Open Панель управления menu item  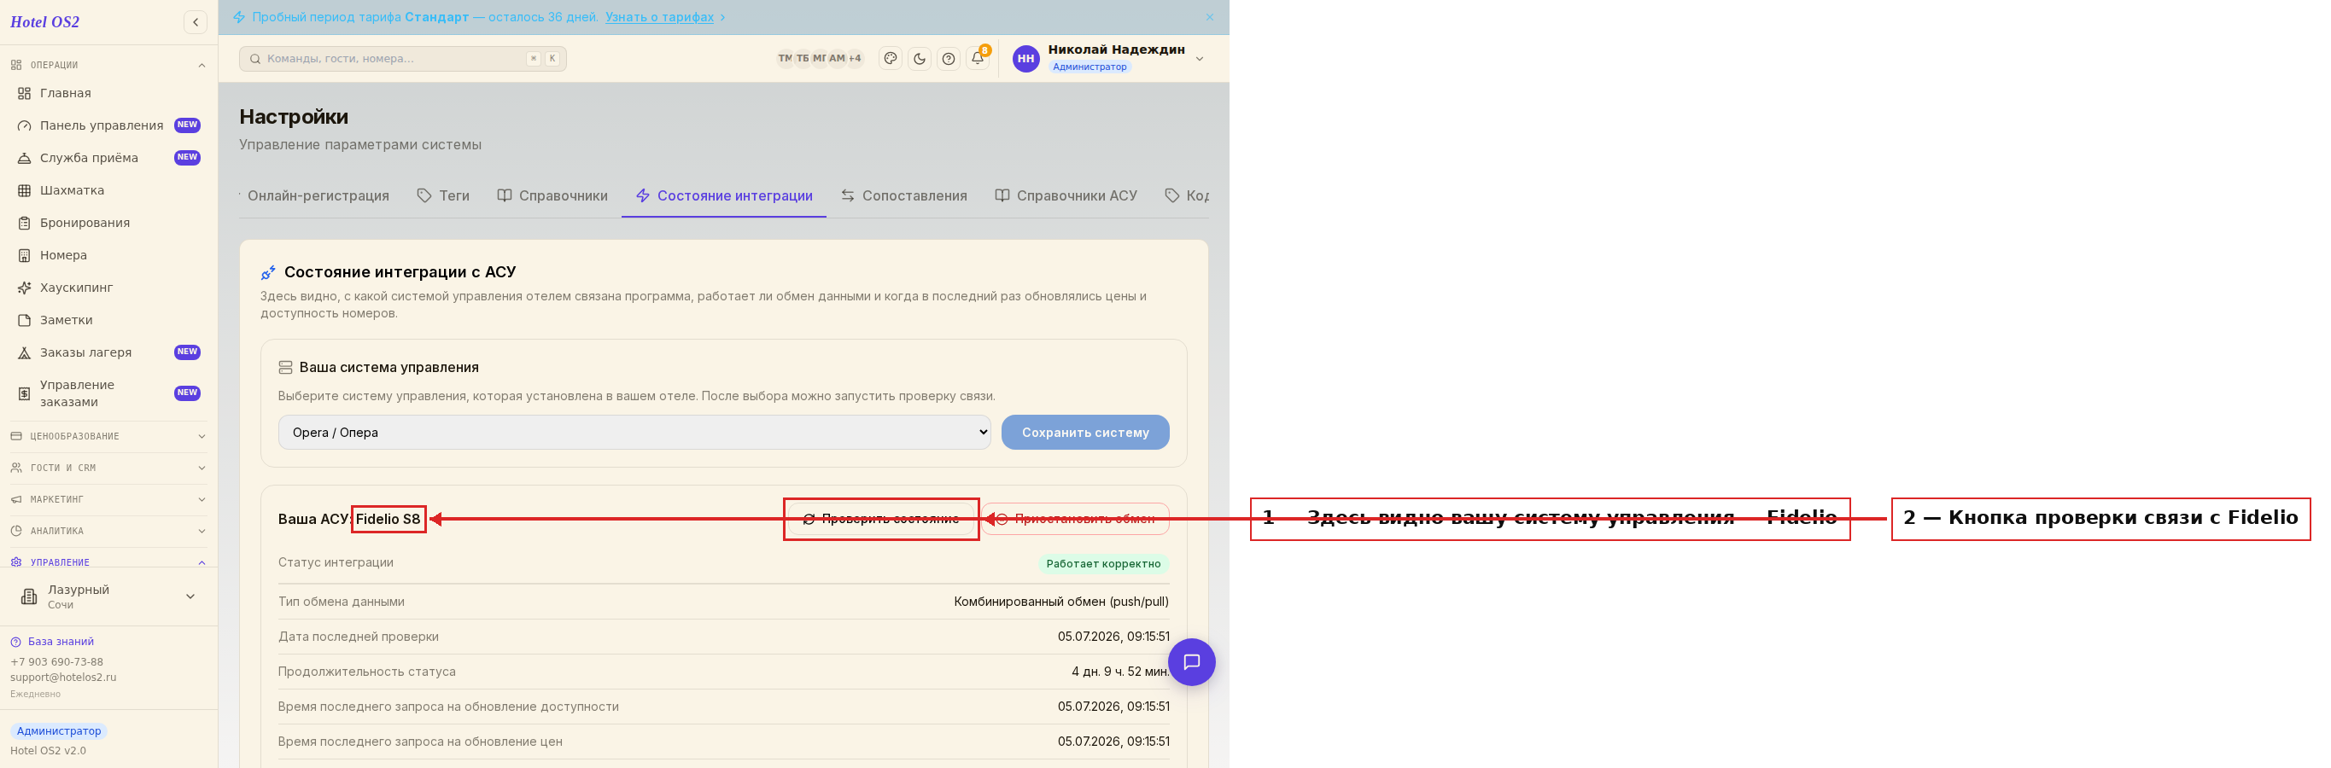coord(108,125)
